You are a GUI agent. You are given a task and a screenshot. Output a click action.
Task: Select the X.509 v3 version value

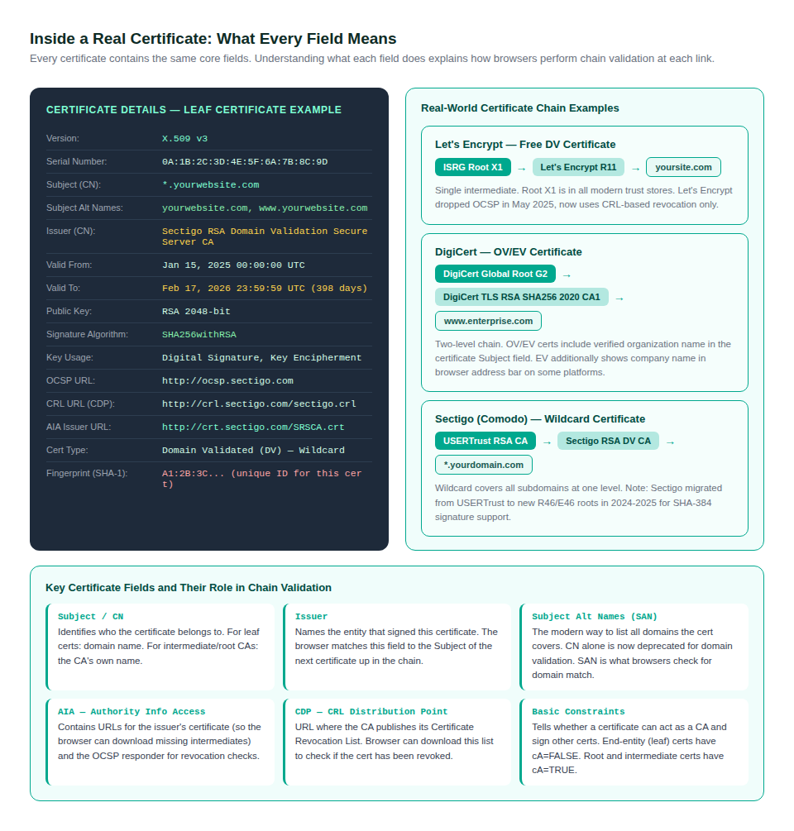[185, 139]
